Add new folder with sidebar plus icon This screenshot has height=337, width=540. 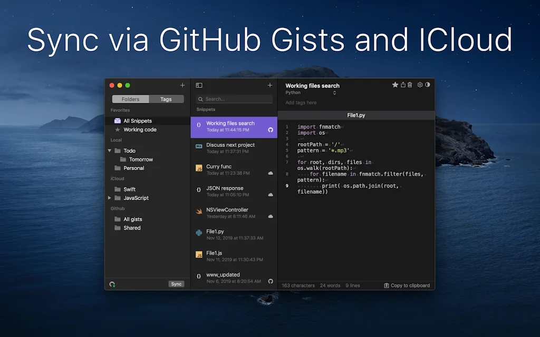[182, 85]
